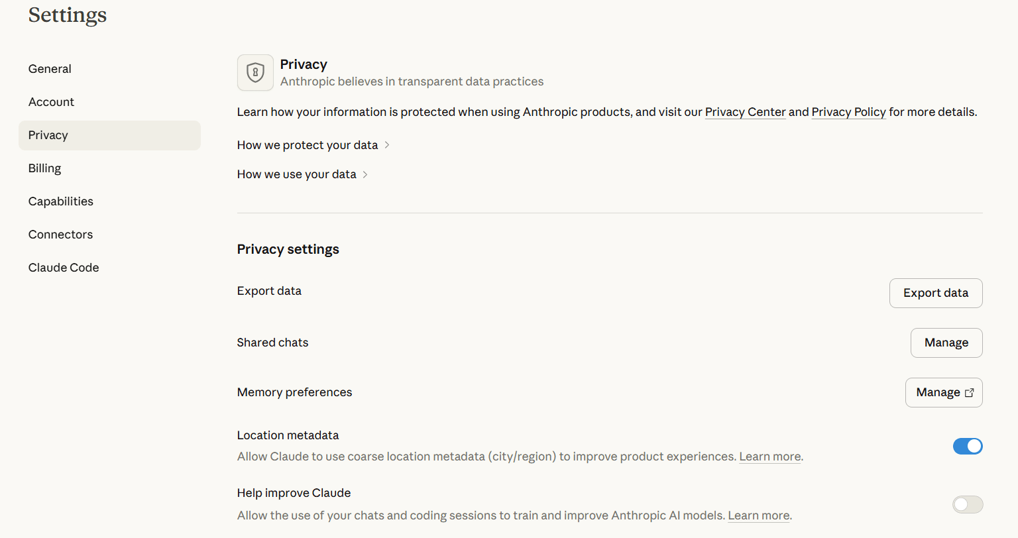Click the Privacy shield lock icon
Screen dimensions: 1018x538
click(x=255, y=72)
